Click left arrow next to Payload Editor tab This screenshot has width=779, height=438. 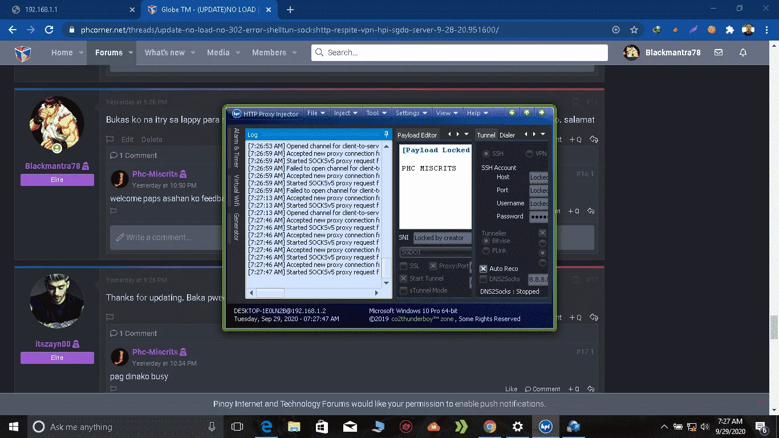(449, 135)
